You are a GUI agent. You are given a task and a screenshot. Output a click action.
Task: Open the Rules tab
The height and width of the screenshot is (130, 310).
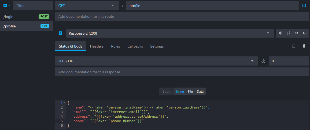click(116, 46)
